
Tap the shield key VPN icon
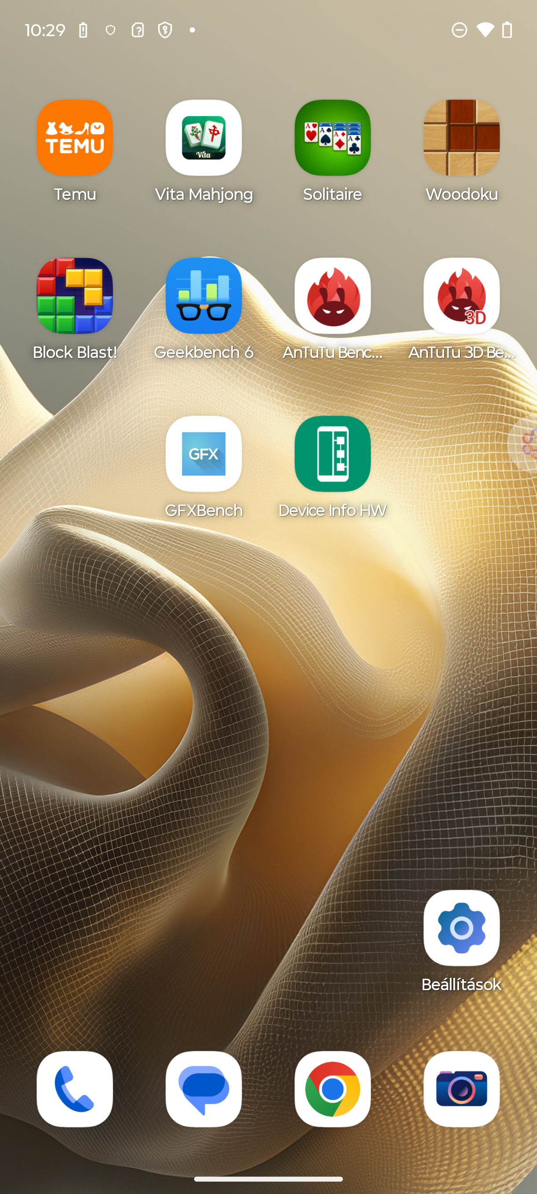coord(165,30)
